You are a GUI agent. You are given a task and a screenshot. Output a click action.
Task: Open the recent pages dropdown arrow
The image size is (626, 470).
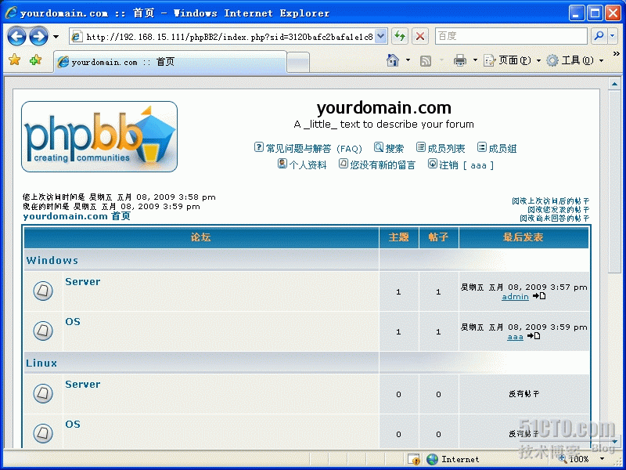[x=56, y=37]
